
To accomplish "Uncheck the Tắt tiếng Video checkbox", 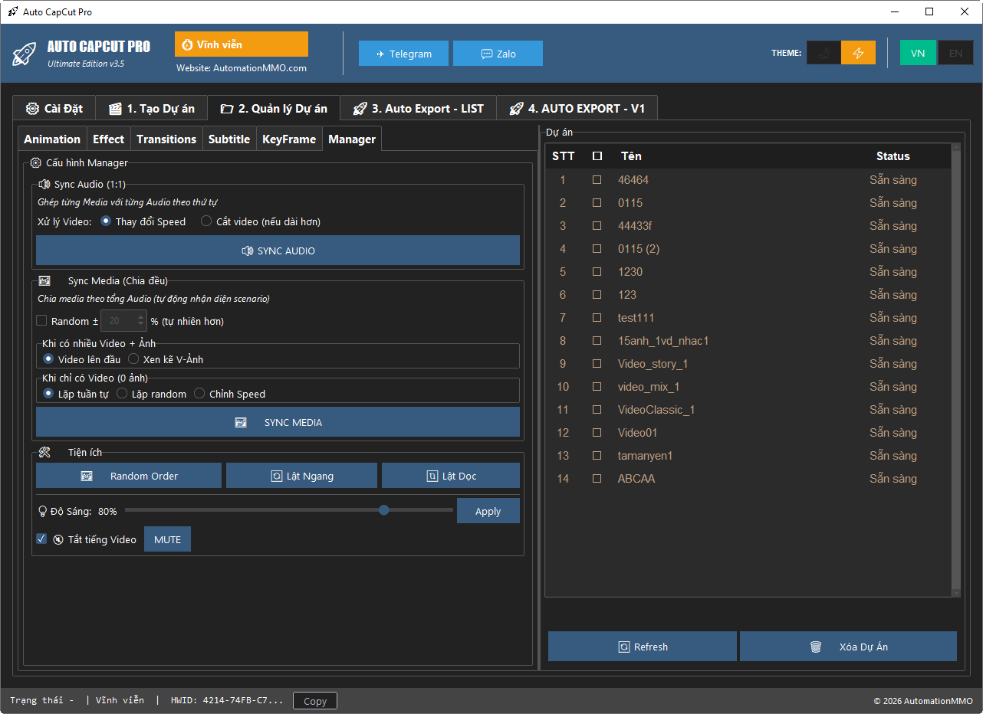I will click(41, 539).
